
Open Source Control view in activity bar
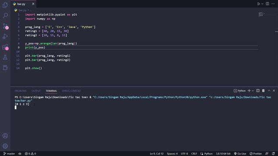tap(5, 26)
